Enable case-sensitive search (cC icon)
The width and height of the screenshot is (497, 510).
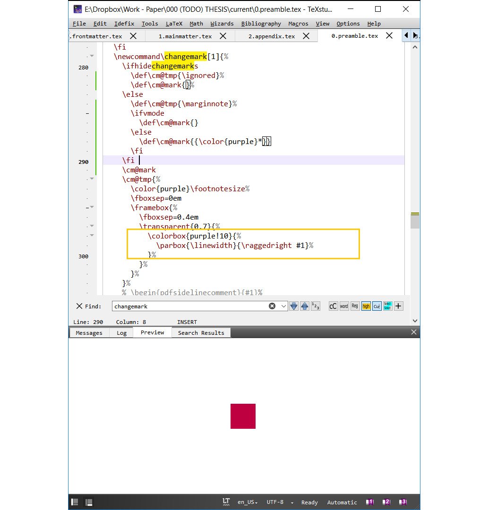click(333, 306)
